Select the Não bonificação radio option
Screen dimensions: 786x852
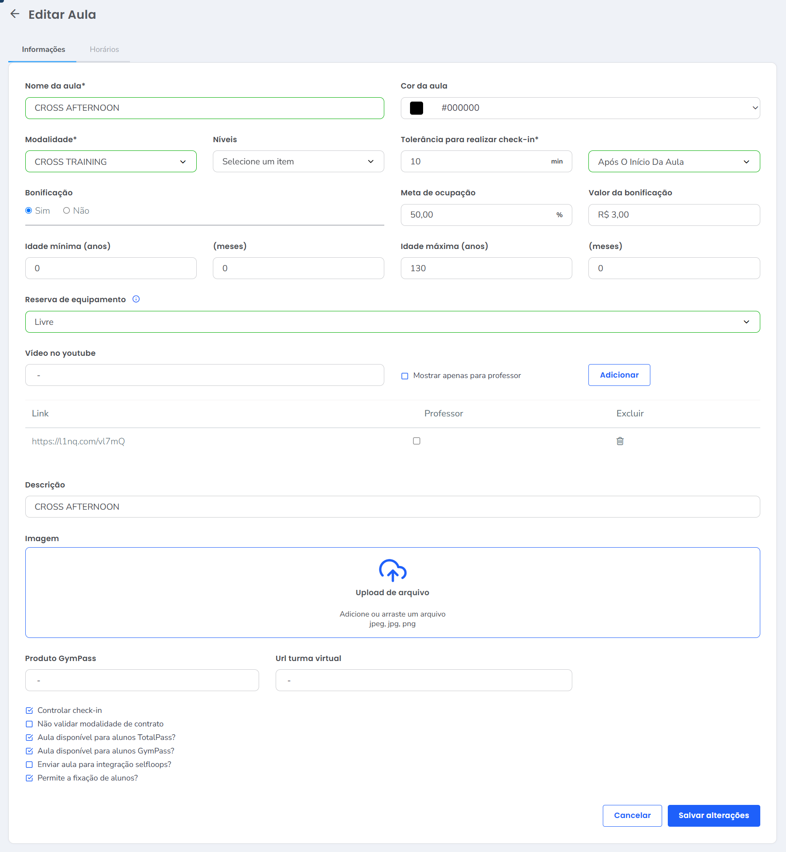tap(67, 211)
